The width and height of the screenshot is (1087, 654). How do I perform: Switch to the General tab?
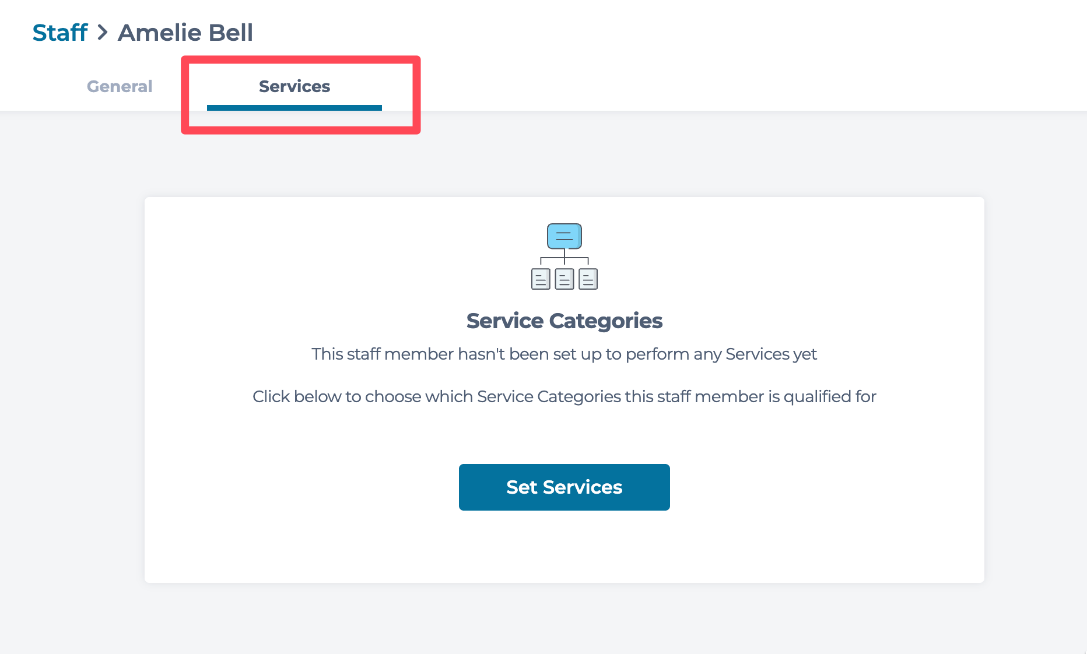click(x=120, y=86)
